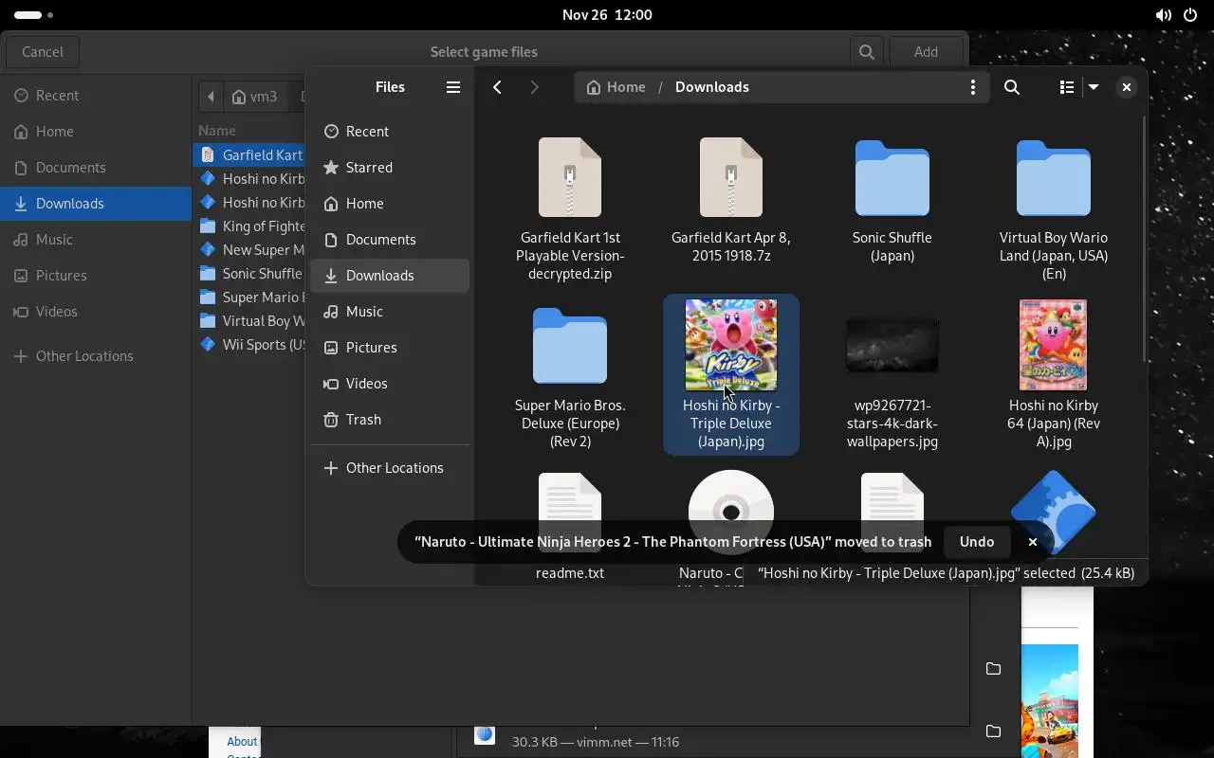Screen dimensions: 1214x758
Task: Open the path bar three-dot menu
Action: [x=972, y=87]
